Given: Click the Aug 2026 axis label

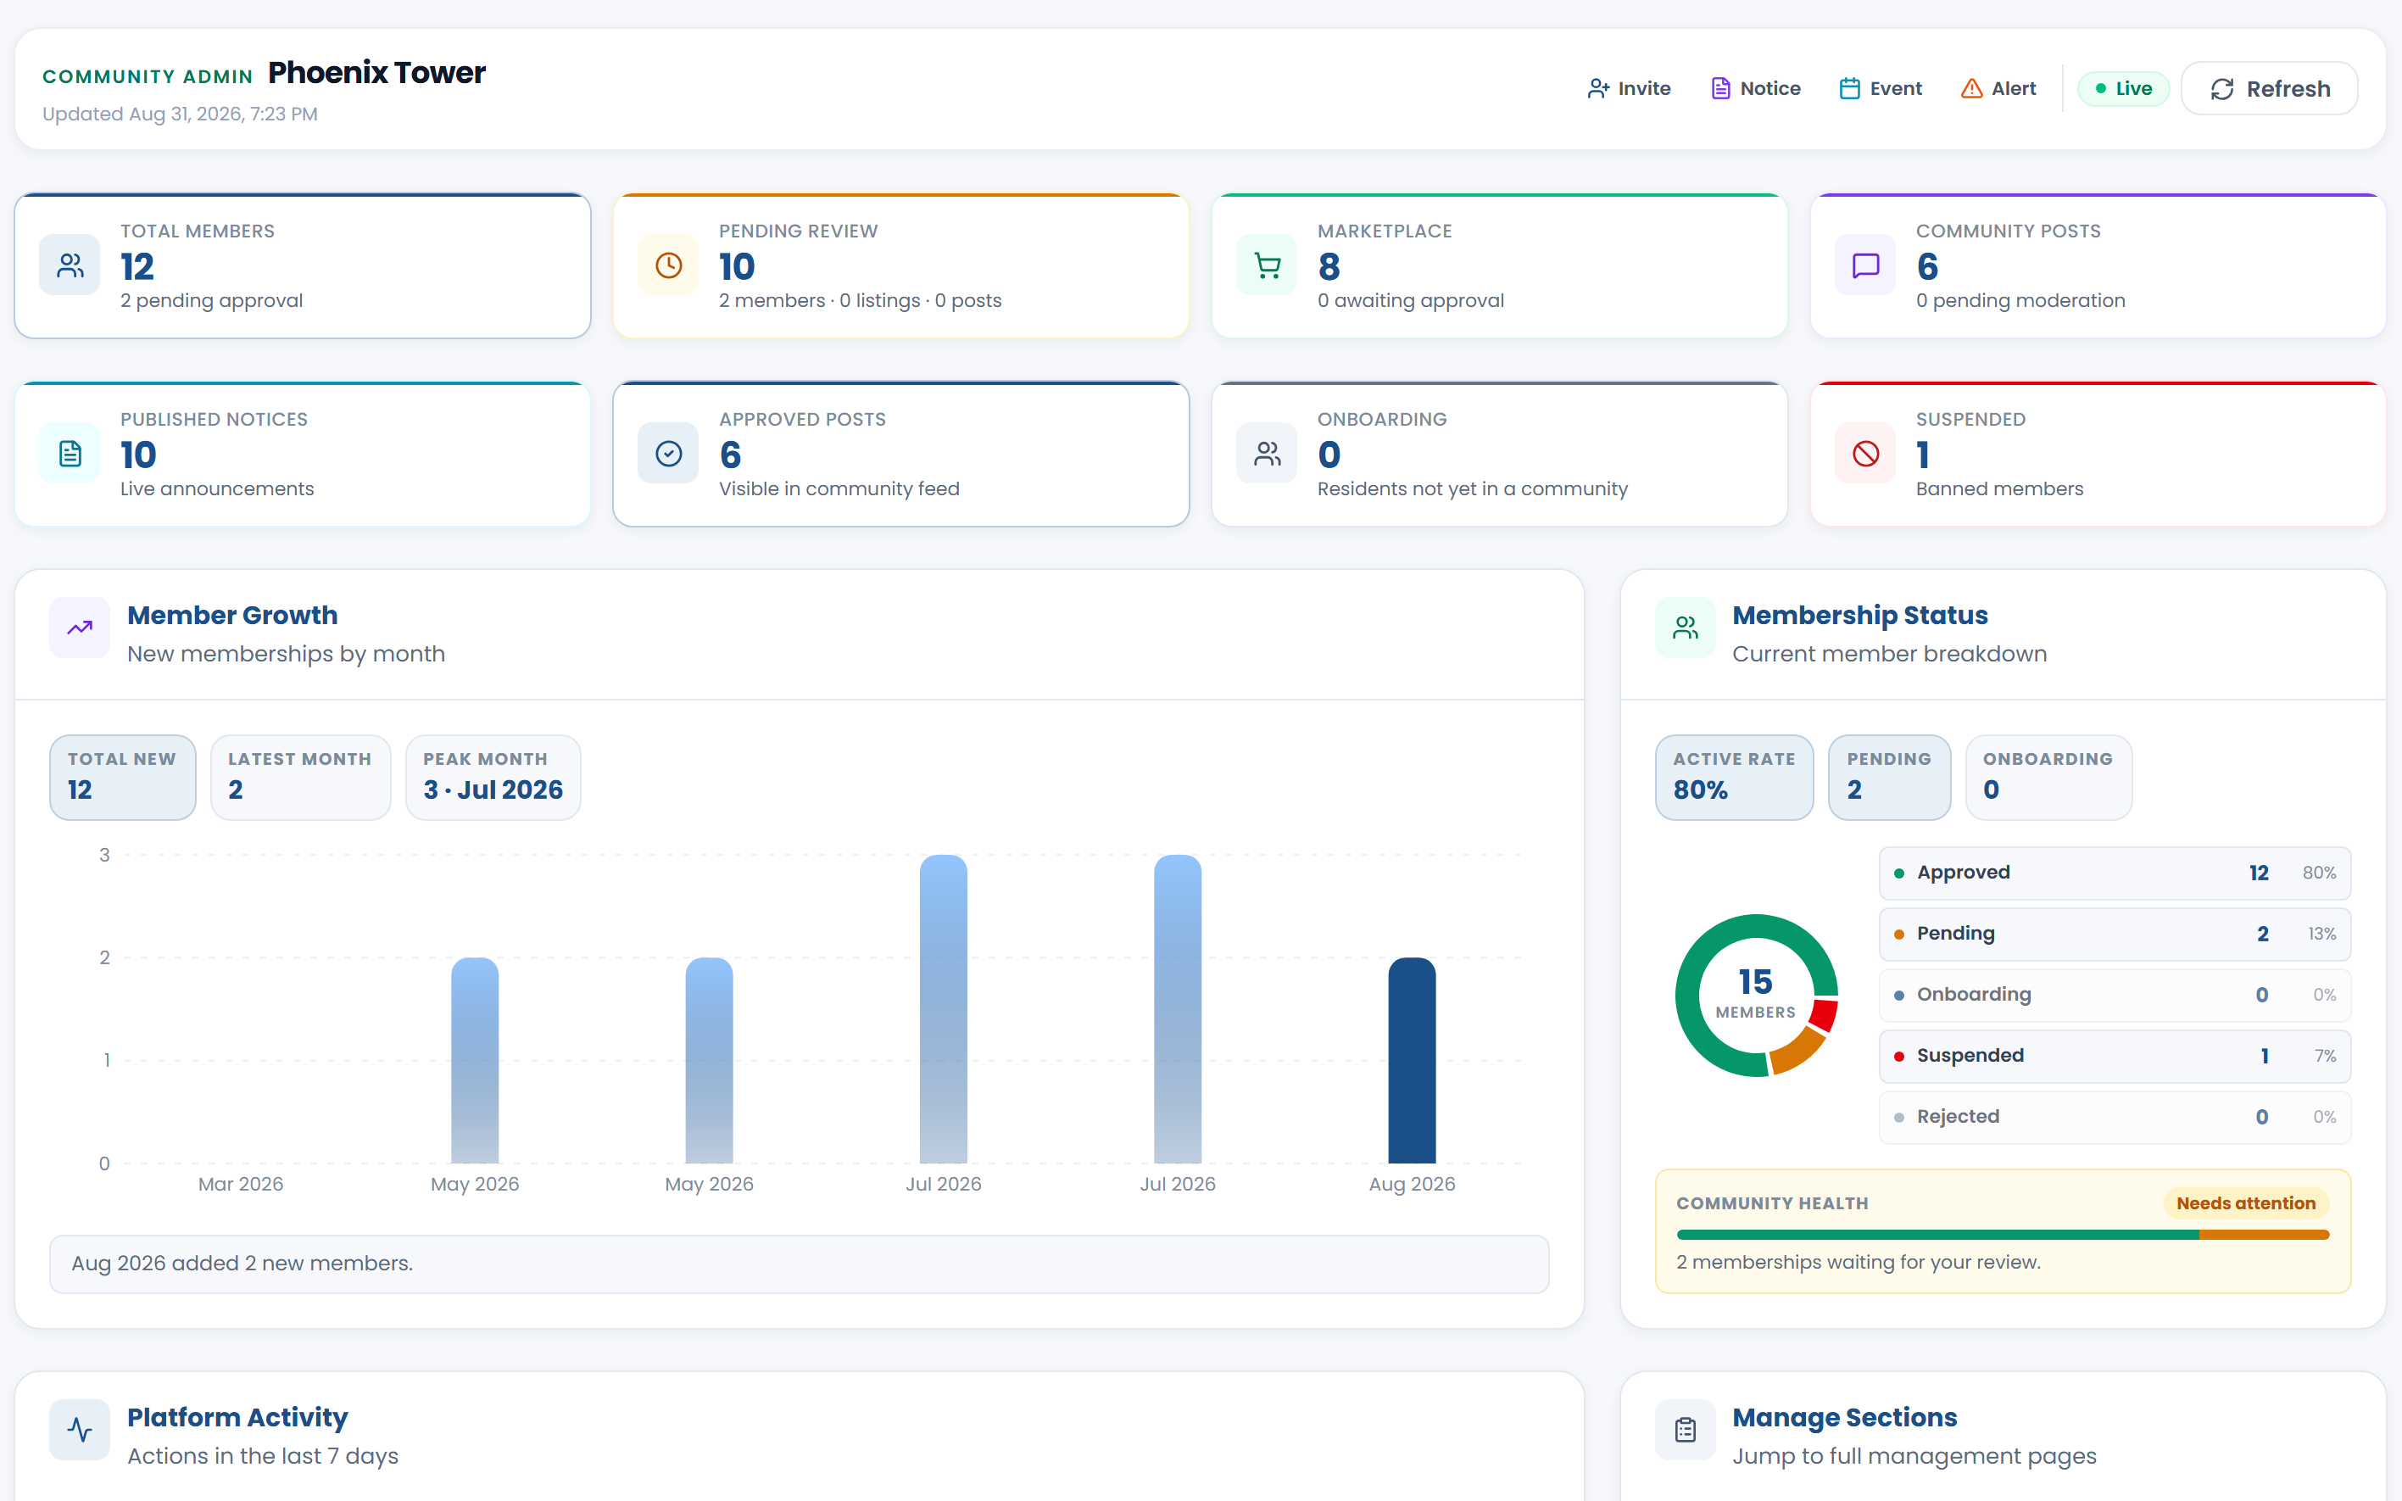Looking at the screenshot, I should pos(1412,1183).
